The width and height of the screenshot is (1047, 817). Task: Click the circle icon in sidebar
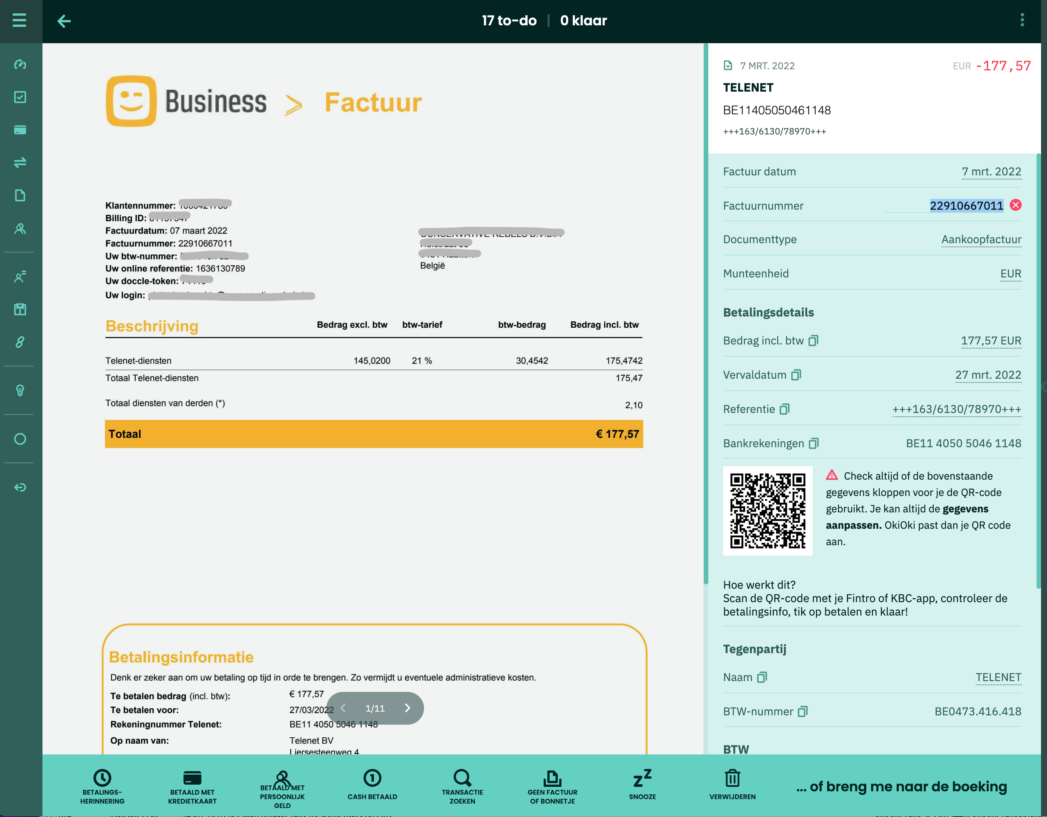point(20,439)
